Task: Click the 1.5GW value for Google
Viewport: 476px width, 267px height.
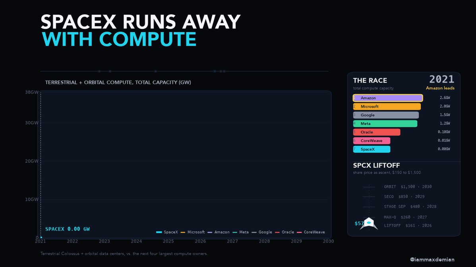Action: (445, 115)
